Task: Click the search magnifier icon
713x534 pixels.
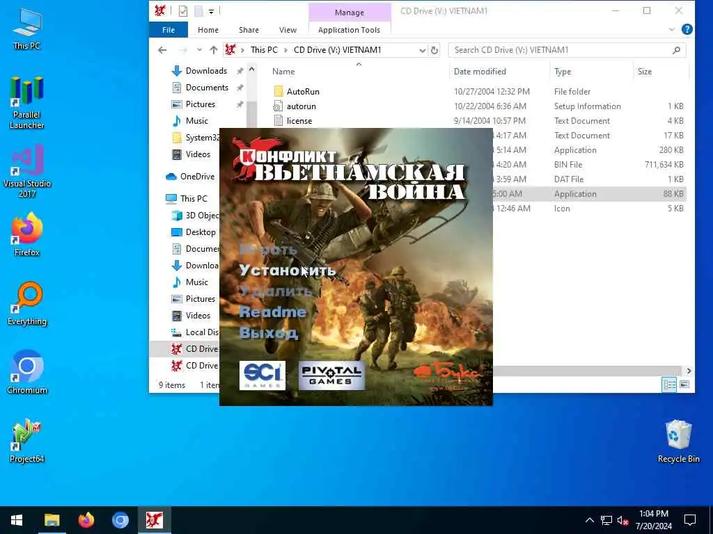Action: pos(676,50)
